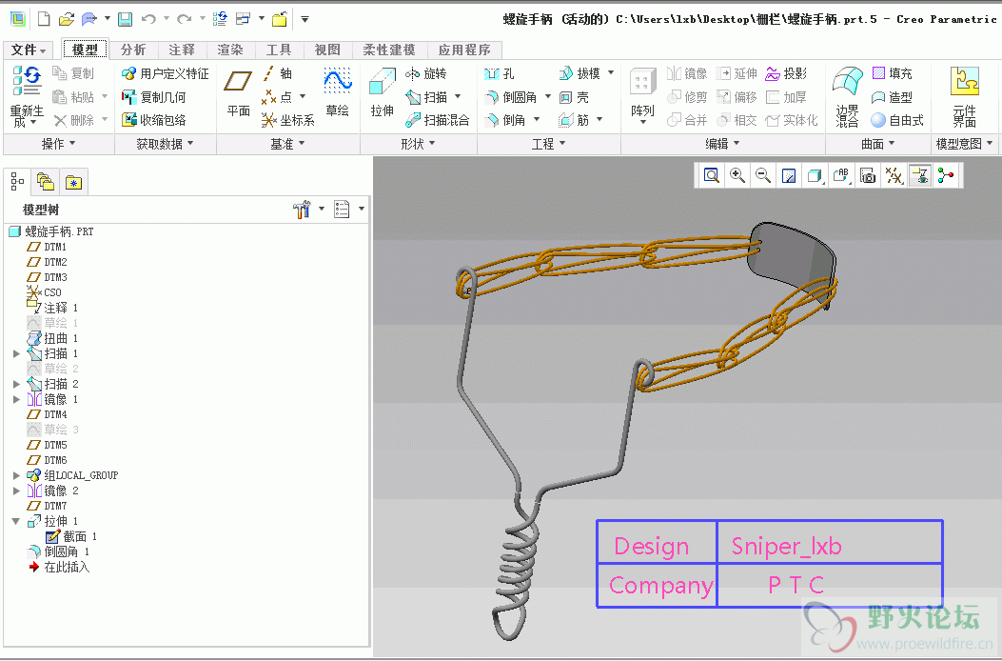
Task: Open the customize quick access toolbar dropdown
Action: 305,19
